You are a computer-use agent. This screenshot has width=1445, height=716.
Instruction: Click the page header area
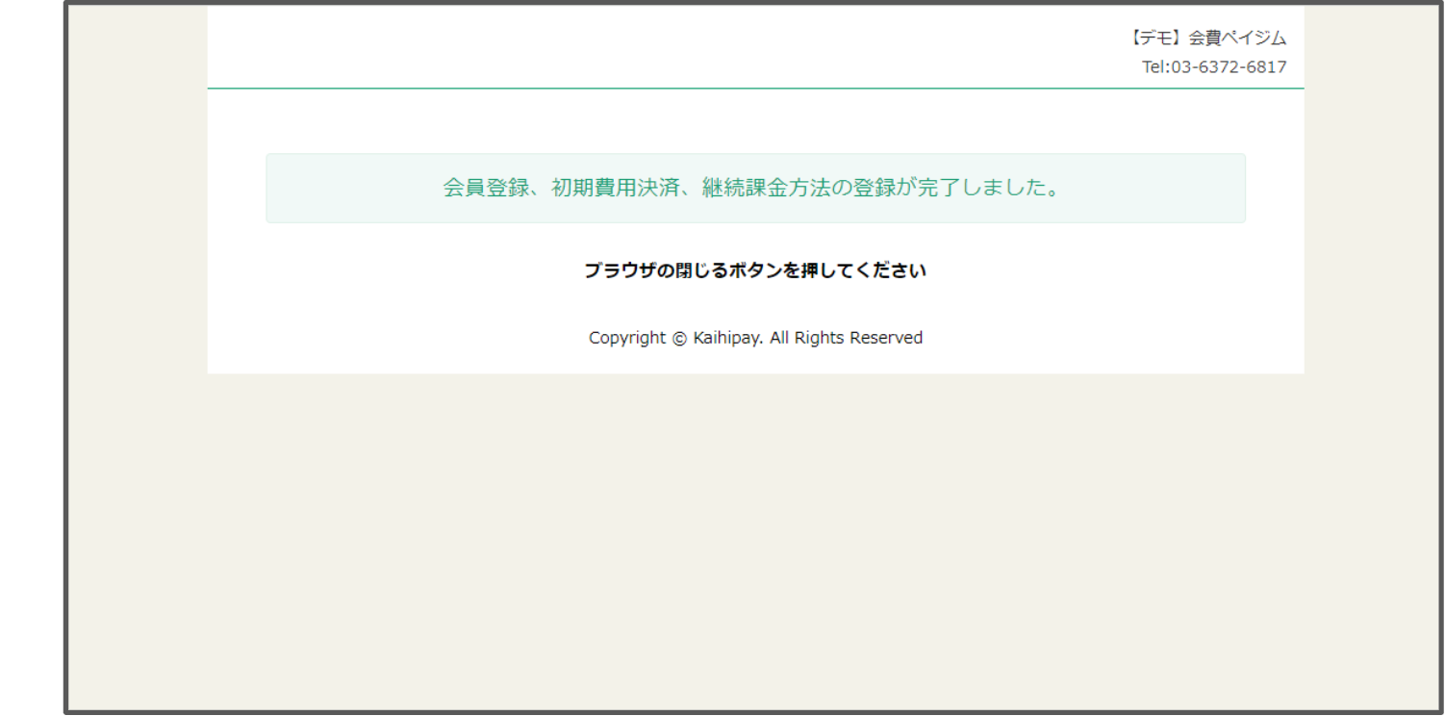click(x=755, y=48)
